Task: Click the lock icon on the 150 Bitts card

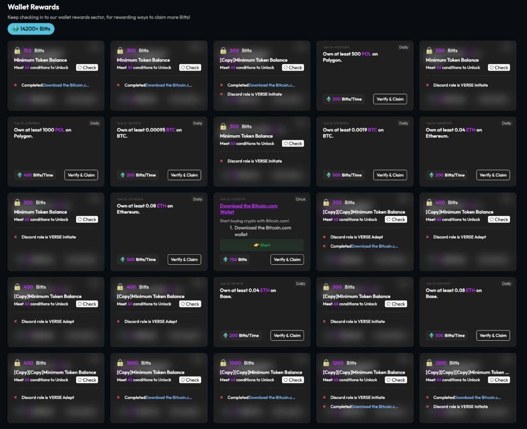Action: 17,51
